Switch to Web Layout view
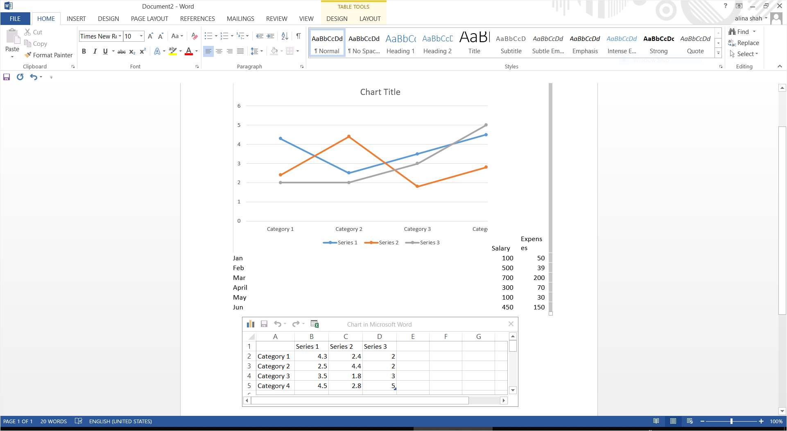Screen dimensions: 787x431 point(690,421)
